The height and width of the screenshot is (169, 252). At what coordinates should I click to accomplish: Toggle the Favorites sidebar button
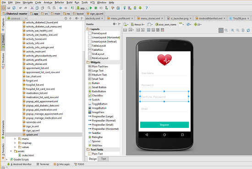(3, 151)
